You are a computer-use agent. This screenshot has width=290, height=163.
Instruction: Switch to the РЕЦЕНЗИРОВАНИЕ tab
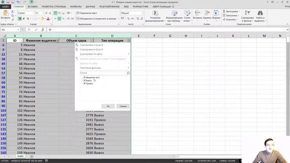[x=110, y=7]
